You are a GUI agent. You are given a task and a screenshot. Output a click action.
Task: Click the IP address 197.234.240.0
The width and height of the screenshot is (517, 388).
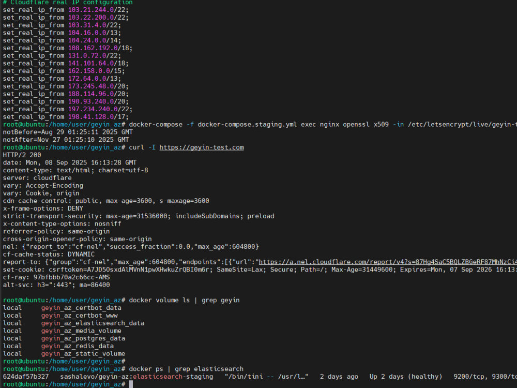click(x=93, y=109)
